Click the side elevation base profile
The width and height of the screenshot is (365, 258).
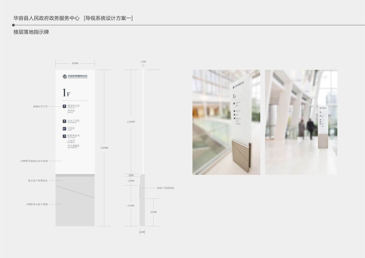point(142,200)
